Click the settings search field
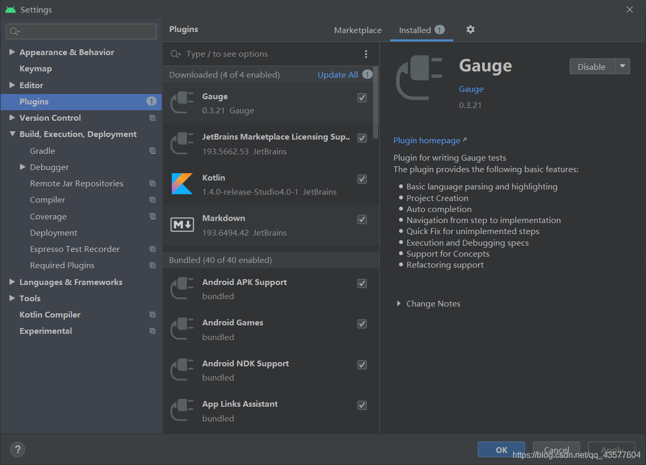 [x=81, y=31]
